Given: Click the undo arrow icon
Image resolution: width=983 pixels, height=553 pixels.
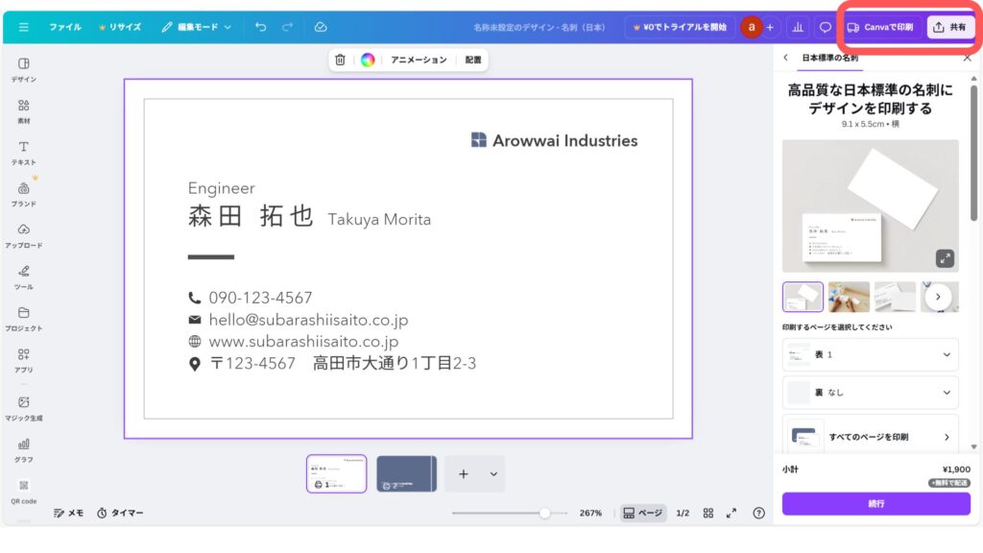Looking at the screenshot, I should 261,27.
